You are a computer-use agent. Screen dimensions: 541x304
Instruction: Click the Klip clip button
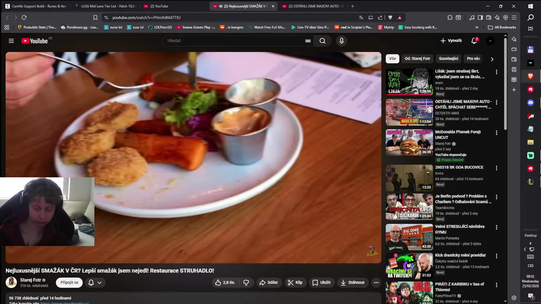pos(295,282)
